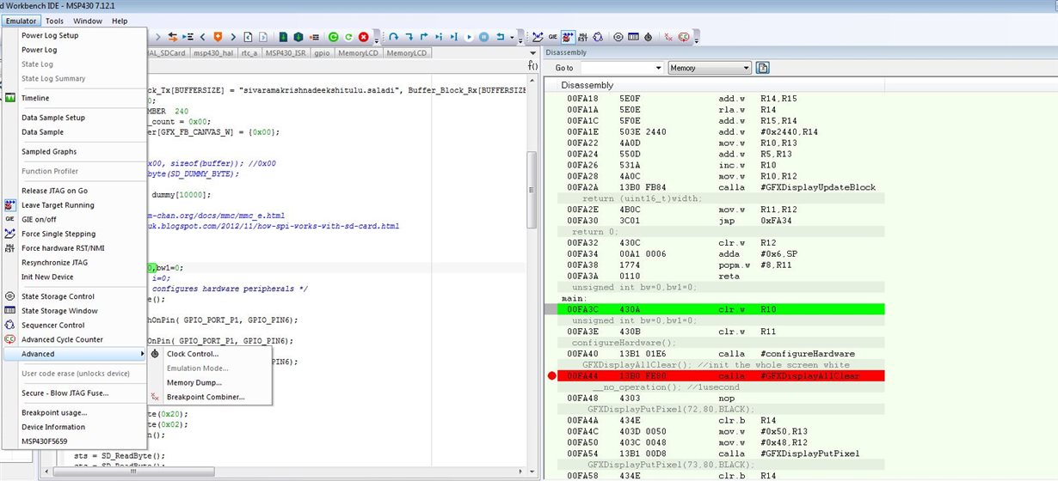
Task: Click the Go (run) toolbar icon
Action: coord(469,37)
